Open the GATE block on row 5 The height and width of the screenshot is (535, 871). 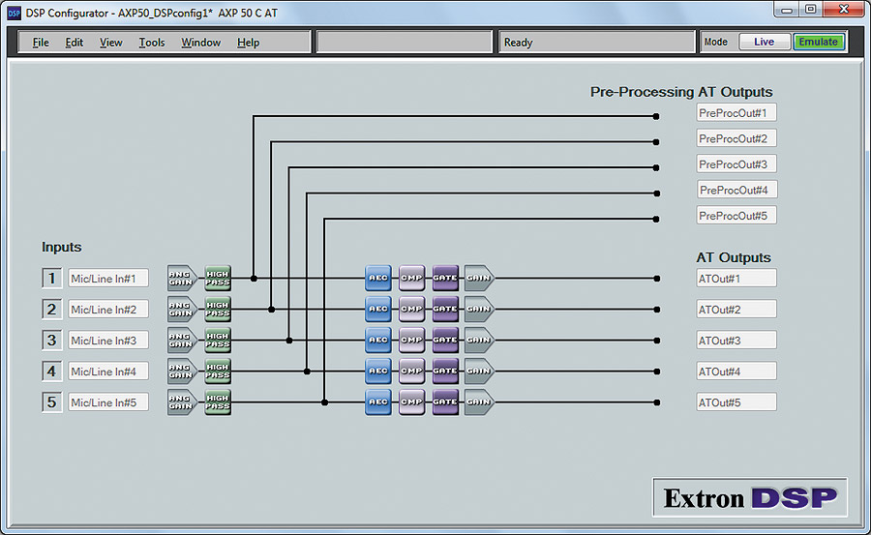point(445,402)
